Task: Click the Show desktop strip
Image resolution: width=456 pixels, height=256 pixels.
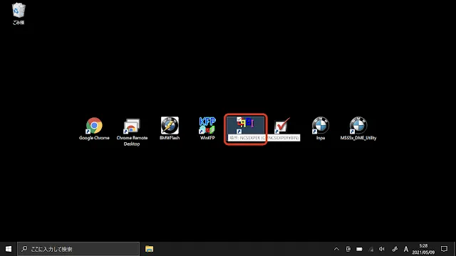Action: (x=455, y=249)
